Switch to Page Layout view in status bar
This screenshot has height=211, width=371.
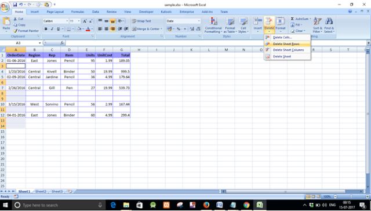point(313,197)
